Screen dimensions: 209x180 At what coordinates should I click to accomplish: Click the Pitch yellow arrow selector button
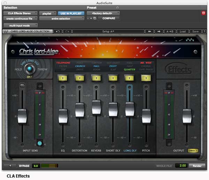[146, 78]
